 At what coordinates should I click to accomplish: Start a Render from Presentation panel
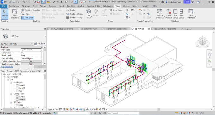[x=71, y=10]
